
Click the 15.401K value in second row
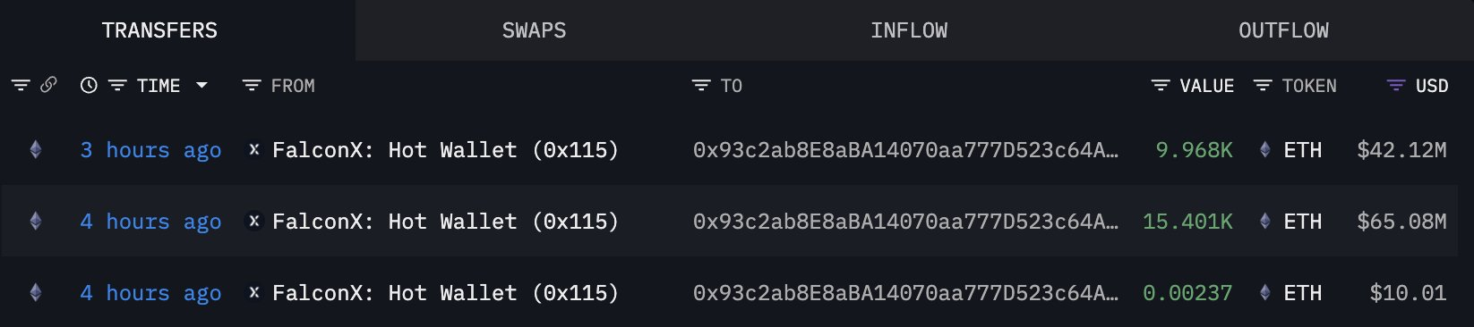pyautogui.click(x=1187, y=222)
